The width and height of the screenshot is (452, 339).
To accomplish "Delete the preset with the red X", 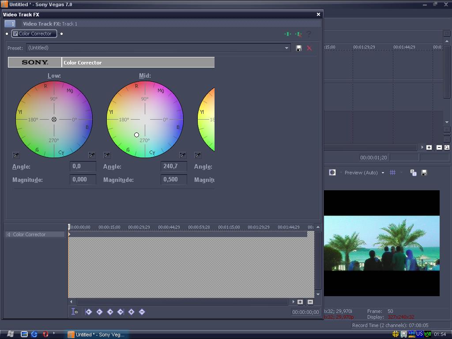I will pyautogui.click(x=309, y=48).
